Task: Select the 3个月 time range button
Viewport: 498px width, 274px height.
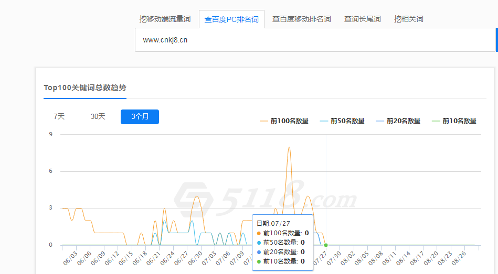Action: click(140, 117)
